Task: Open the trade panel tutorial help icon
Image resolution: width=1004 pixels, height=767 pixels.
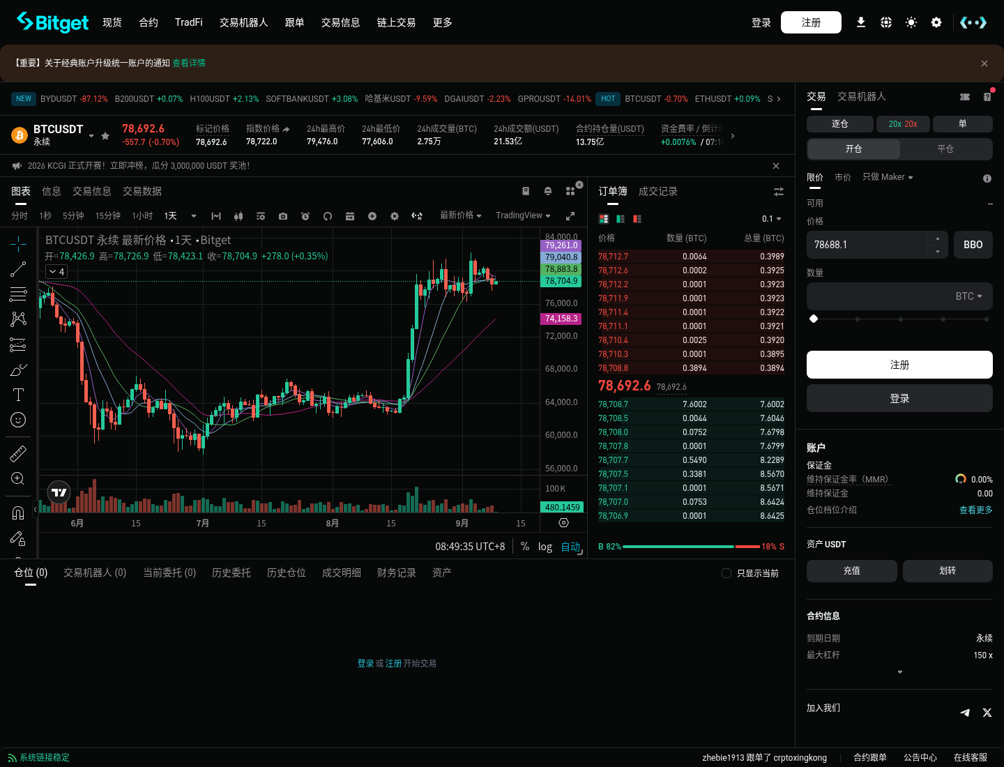Action: (987, 97)
